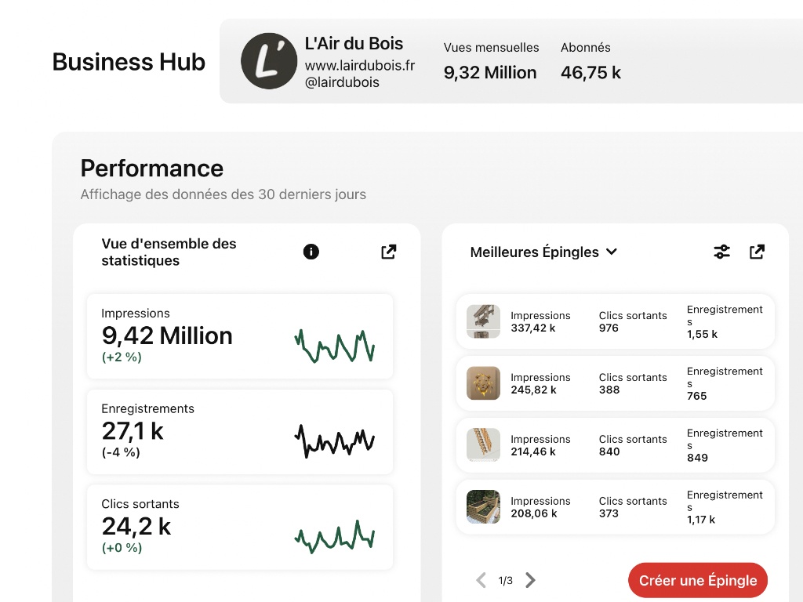Open statistics overview external link icon
The image size is (803, 602).
389,252
